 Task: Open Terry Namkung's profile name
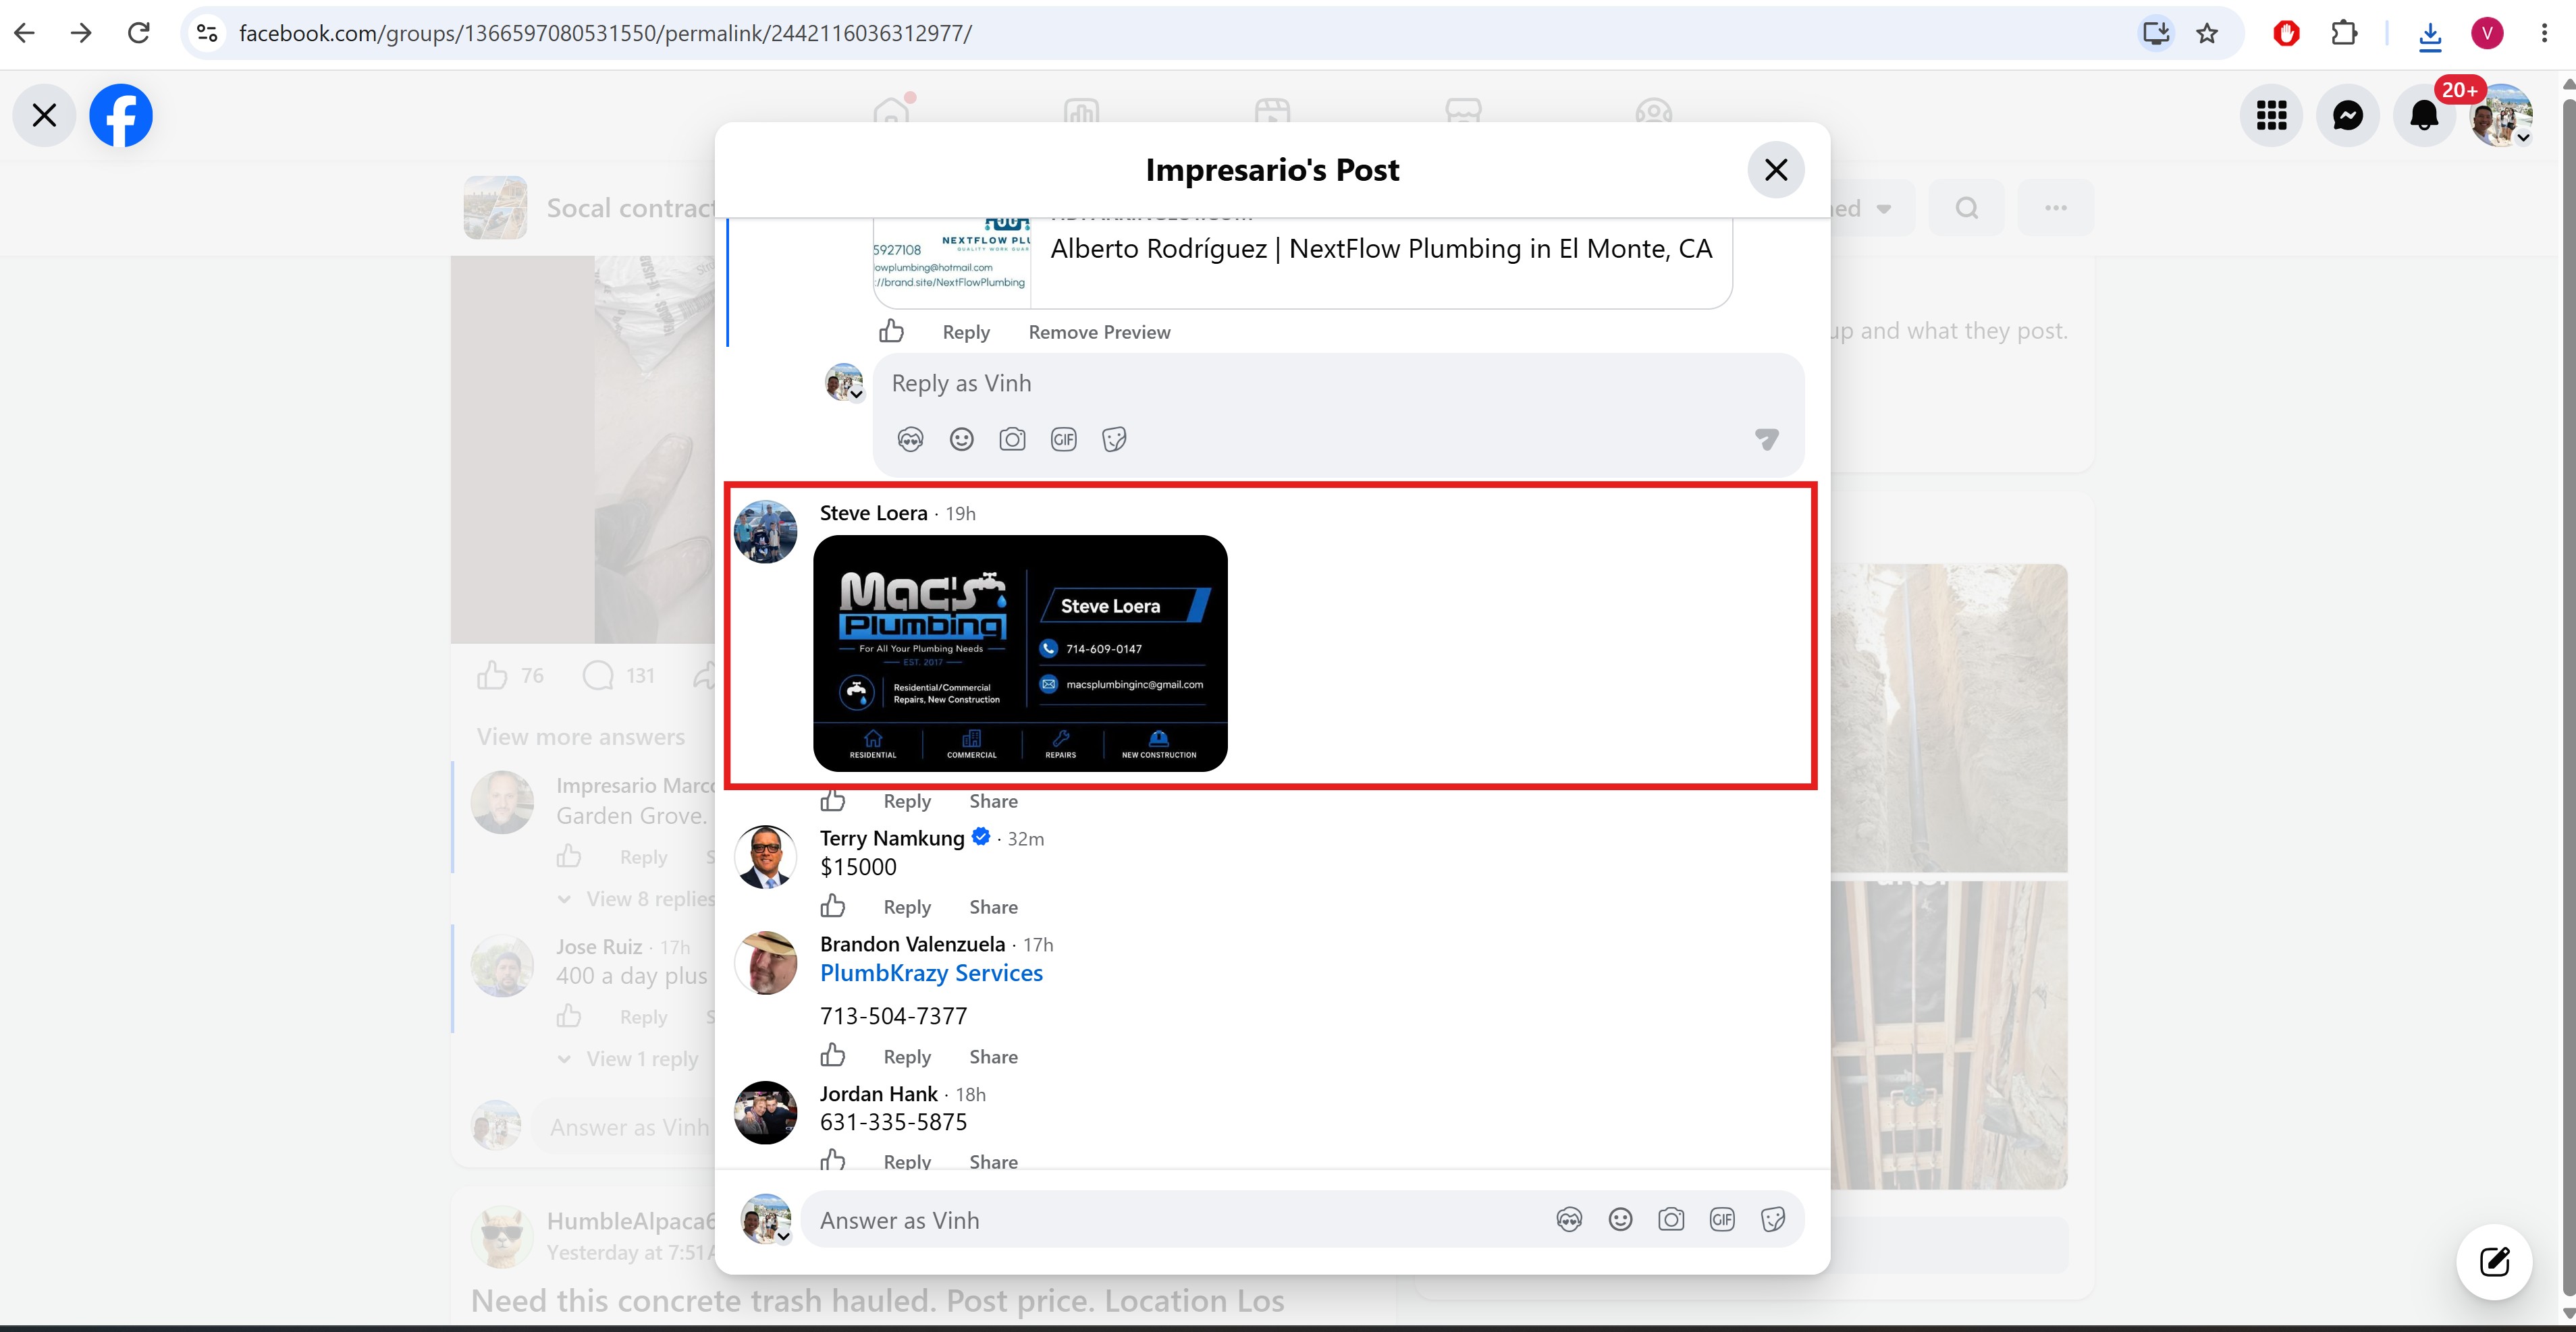click(x=892, y=838)
